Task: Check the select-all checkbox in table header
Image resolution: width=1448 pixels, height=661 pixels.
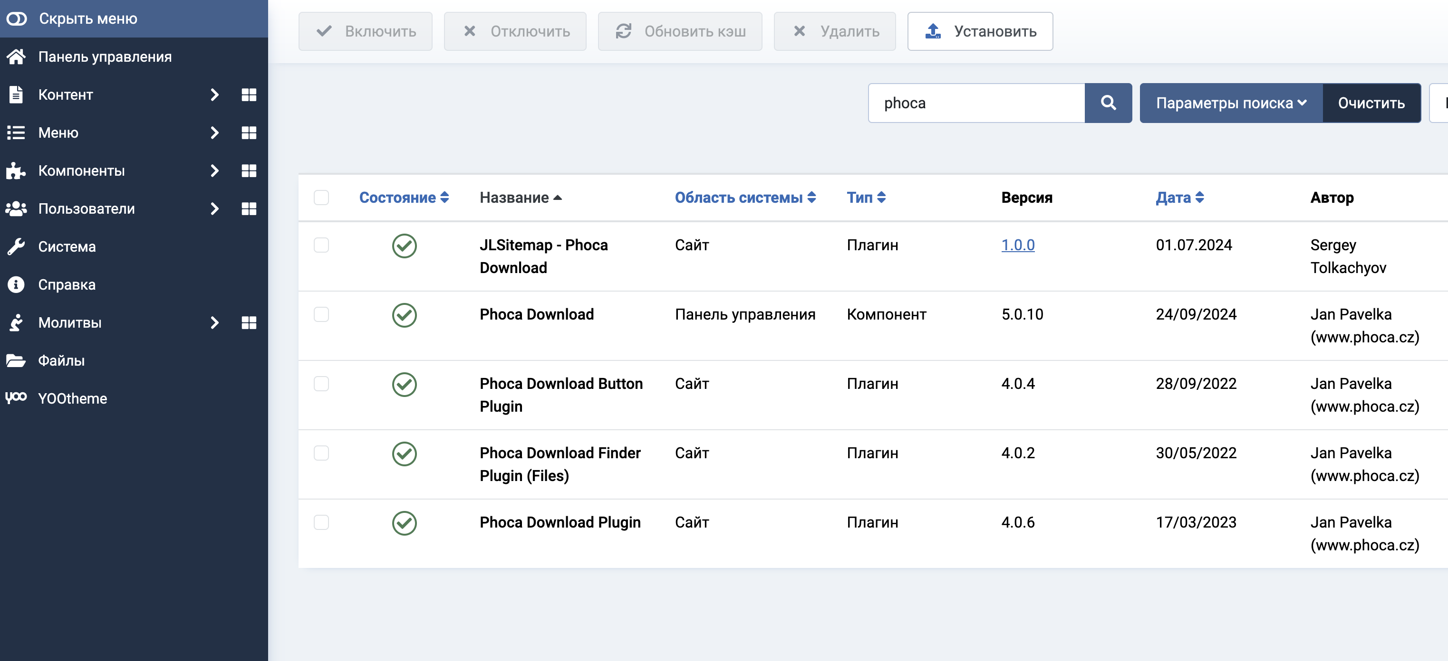Action: (321, 198)
